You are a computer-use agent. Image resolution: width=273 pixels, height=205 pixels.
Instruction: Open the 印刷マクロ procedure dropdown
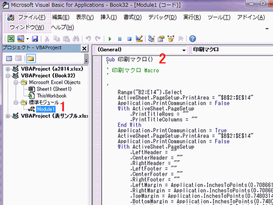[233, 50]
